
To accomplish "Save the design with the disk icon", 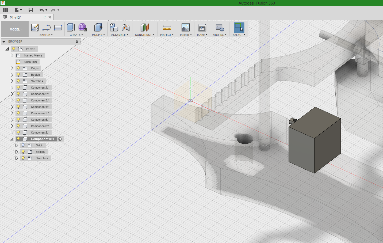I will coord(31,10).
